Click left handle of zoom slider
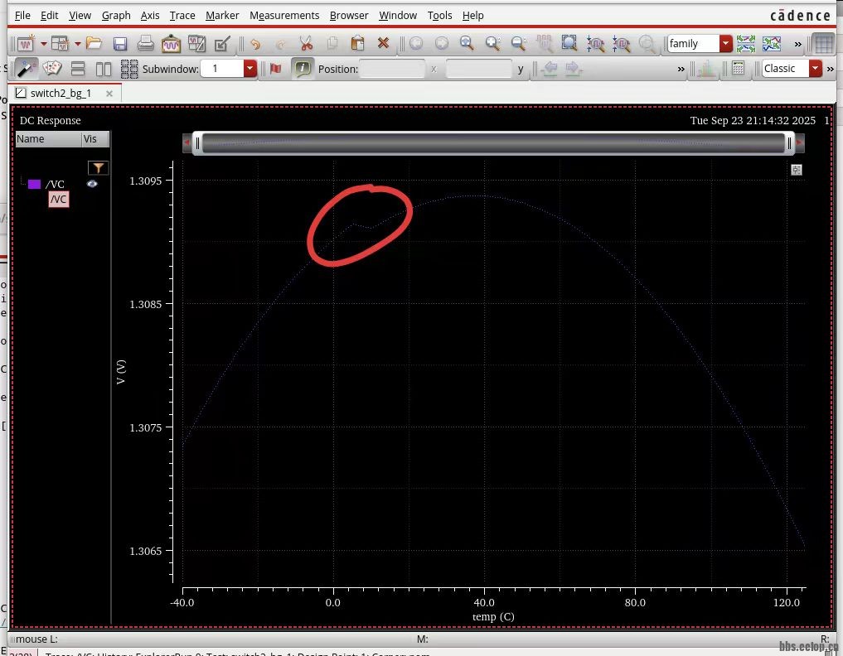Viewport: 843px width, 656px height. 197,143
